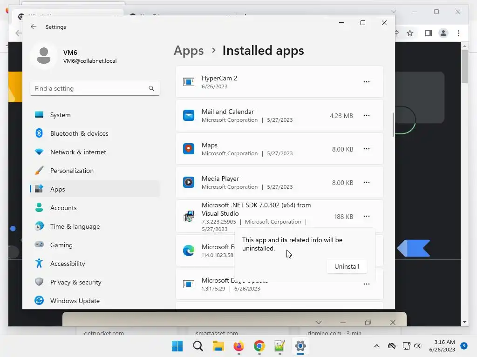The height and width of the screenshot is (357, 477).
Task: Click the Mail and Calendar 4.23 MB size
Action: (x=341, y=116)
